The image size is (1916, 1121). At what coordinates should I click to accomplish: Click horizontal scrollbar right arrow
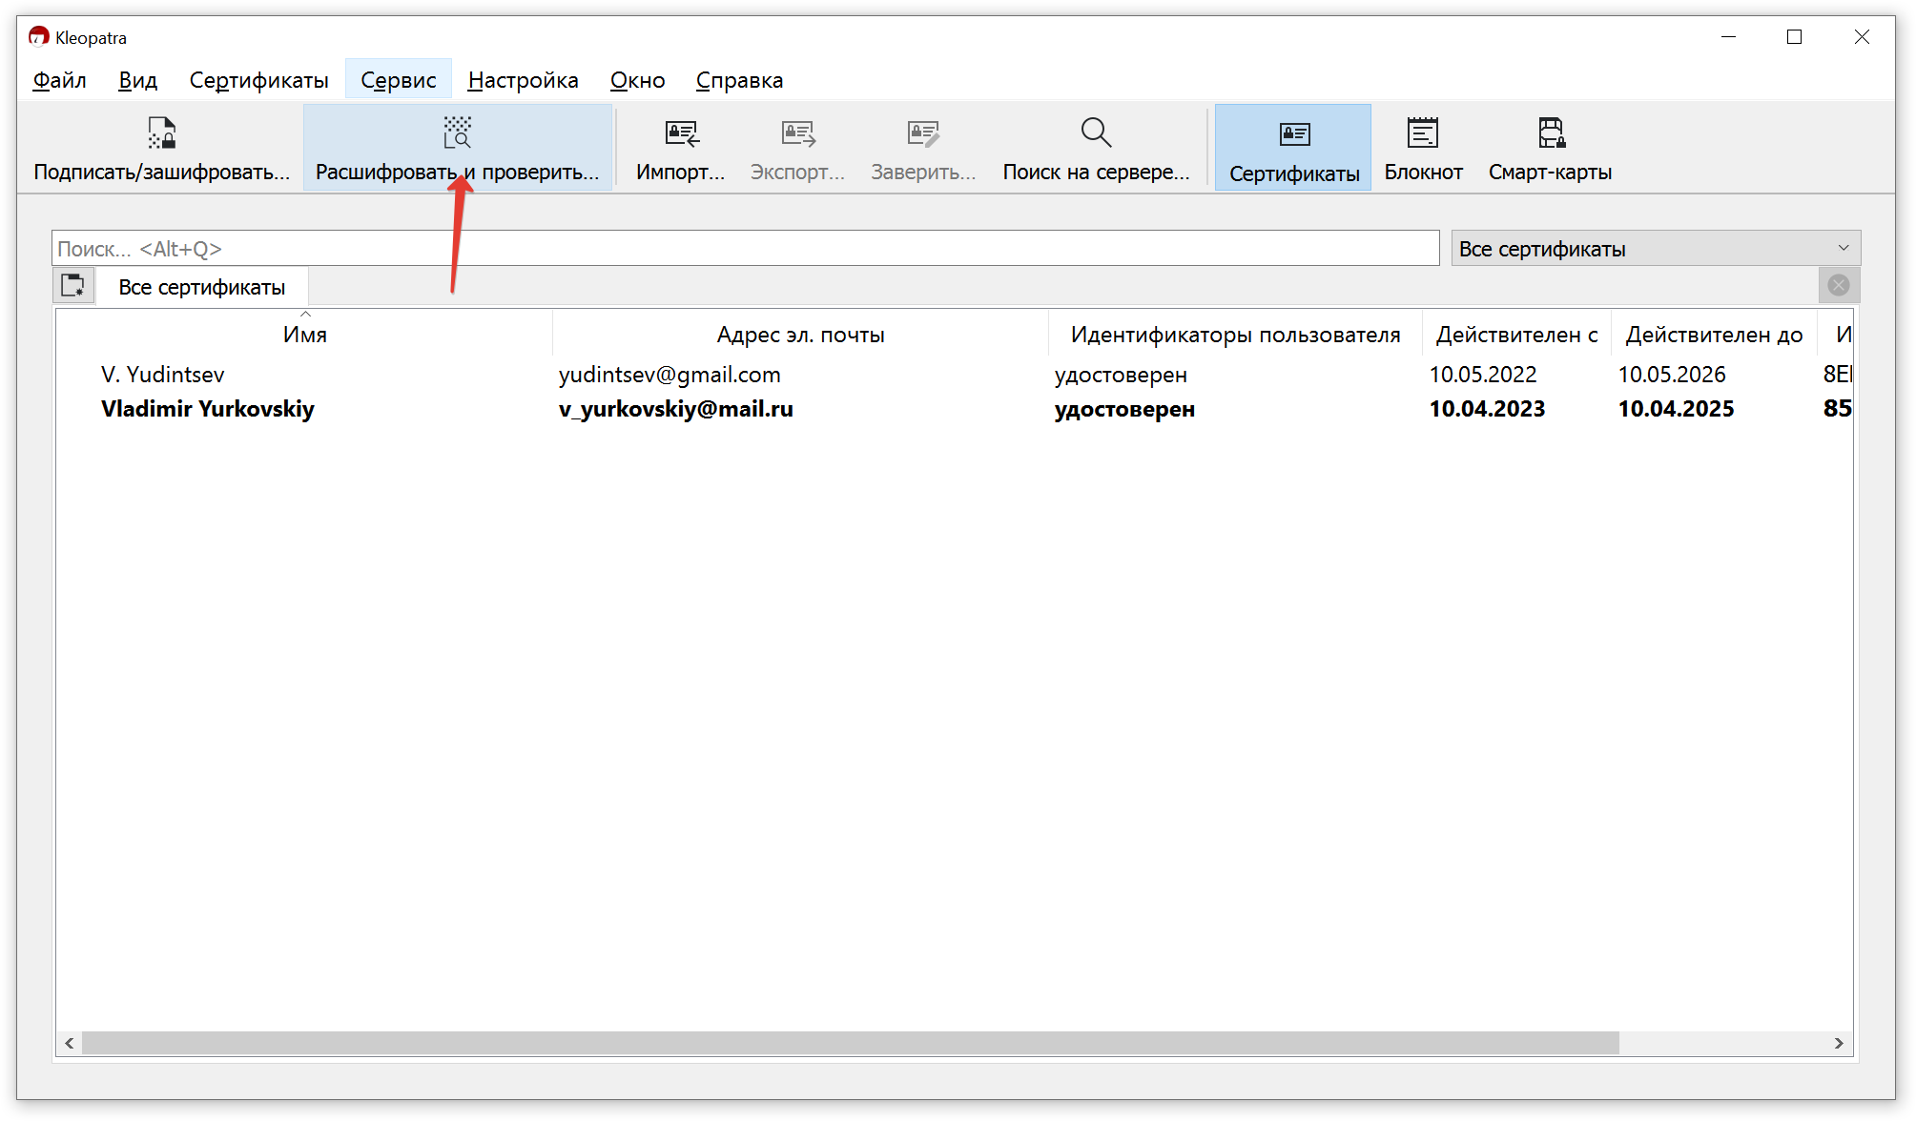point(1839,1043)
